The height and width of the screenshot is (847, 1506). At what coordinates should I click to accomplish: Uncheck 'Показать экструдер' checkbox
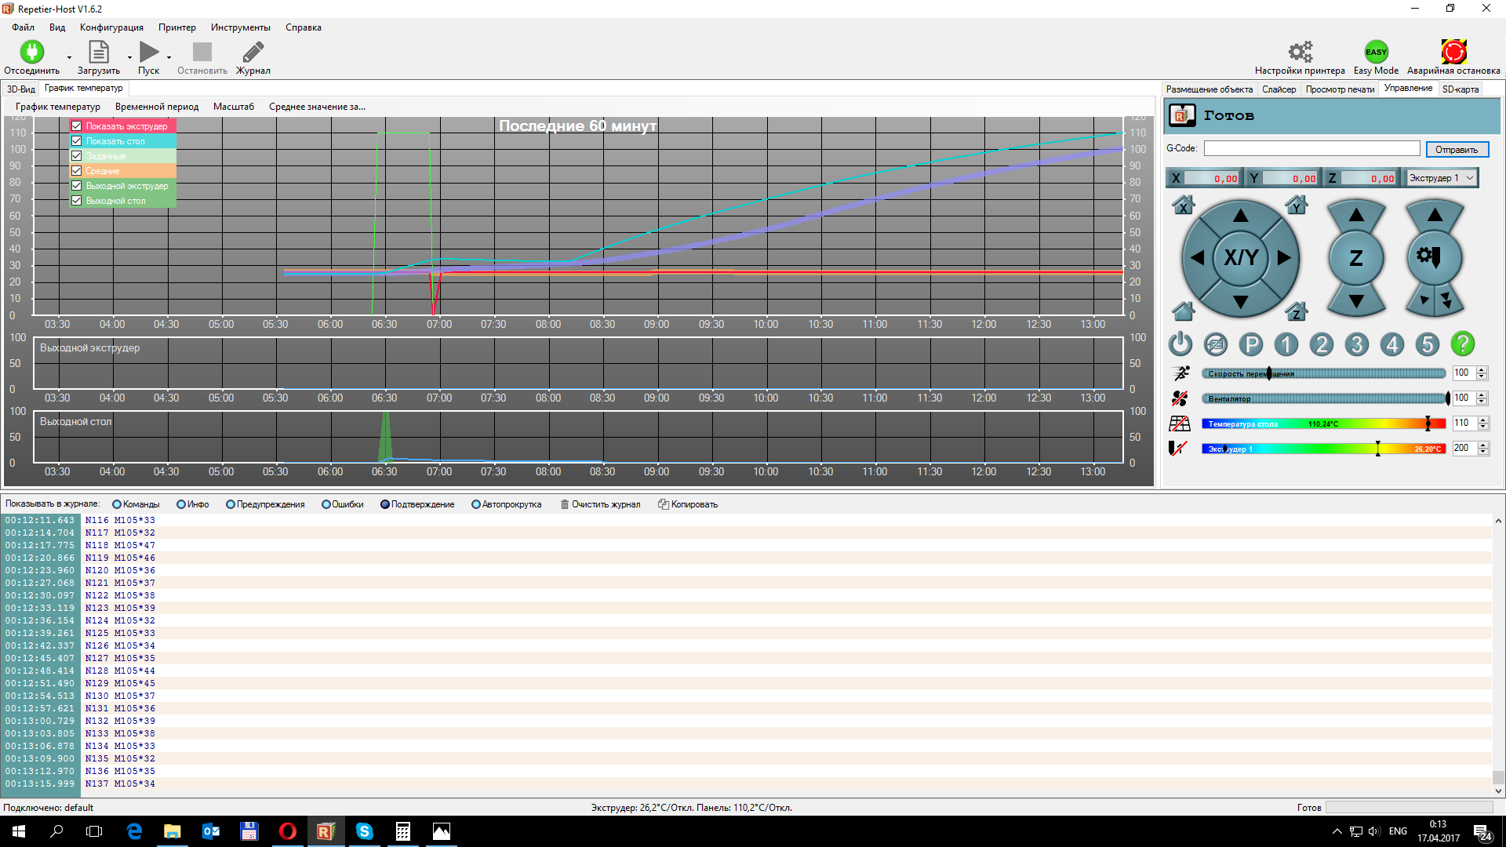tap(77, 126)
